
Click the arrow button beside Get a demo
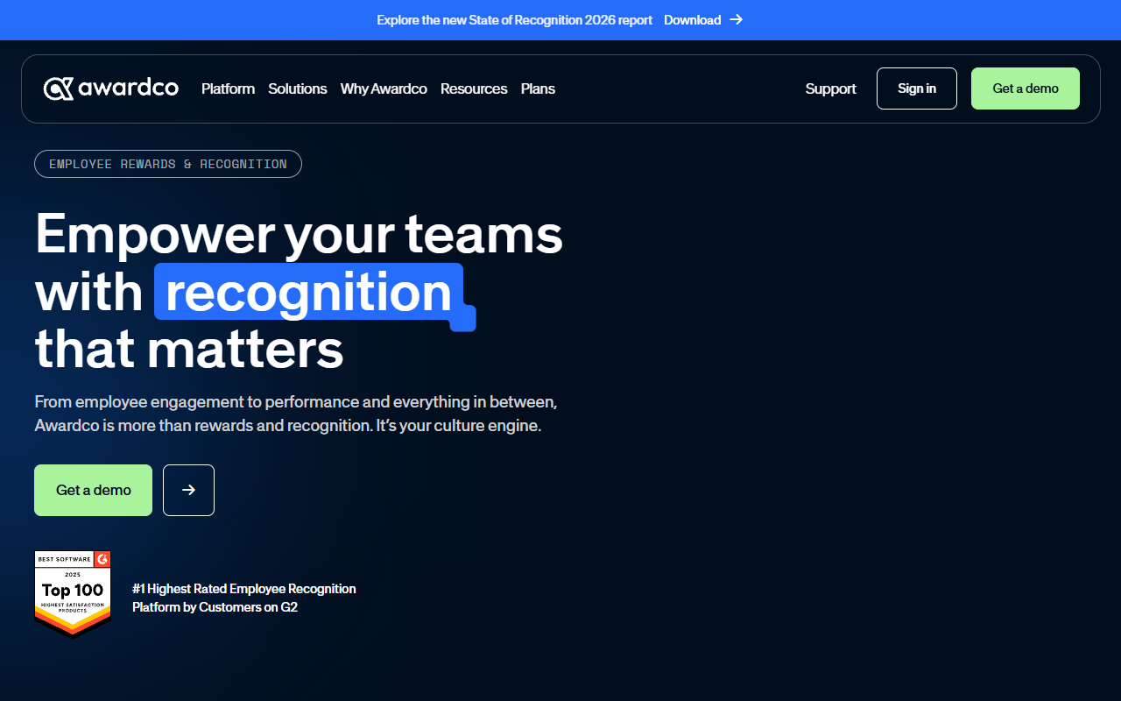point(188,490)
